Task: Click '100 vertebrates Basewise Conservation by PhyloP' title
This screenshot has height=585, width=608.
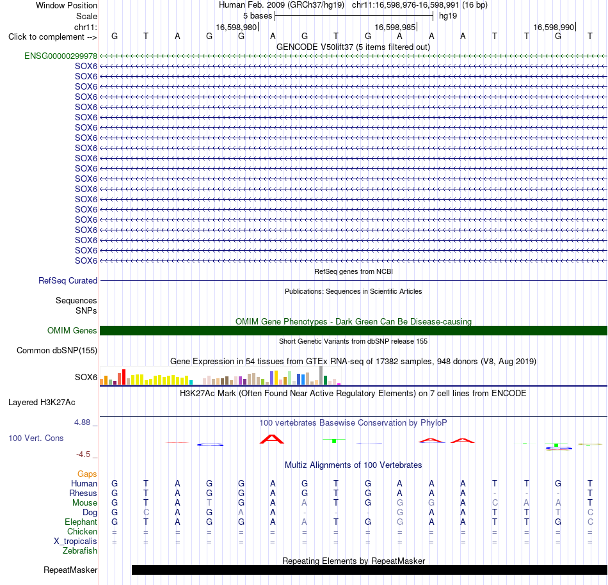Action: pyautogui.click(x=353, y=423)
